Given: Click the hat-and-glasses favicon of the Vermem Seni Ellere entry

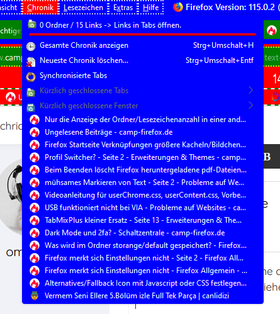Looking at the screenshot, I should pos(35,296).
